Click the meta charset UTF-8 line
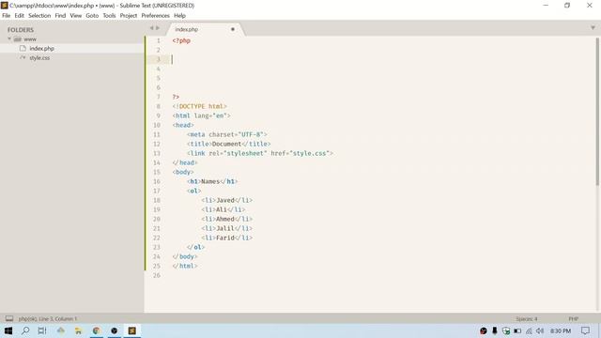 coord(227,134)
